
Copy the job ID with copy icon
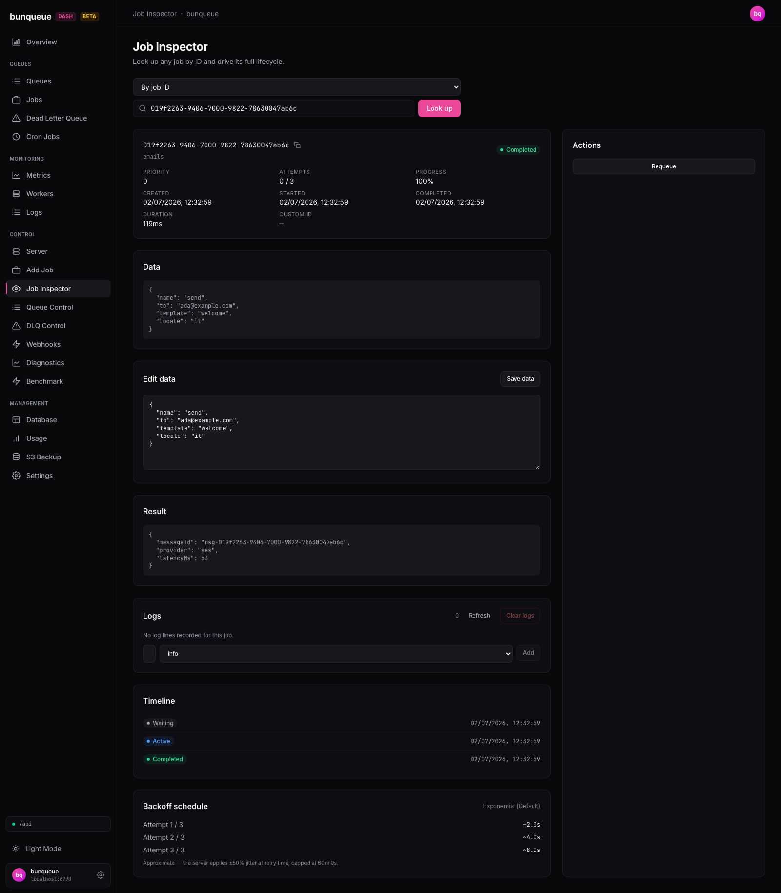pyautogui.click(x=297, y=145)
